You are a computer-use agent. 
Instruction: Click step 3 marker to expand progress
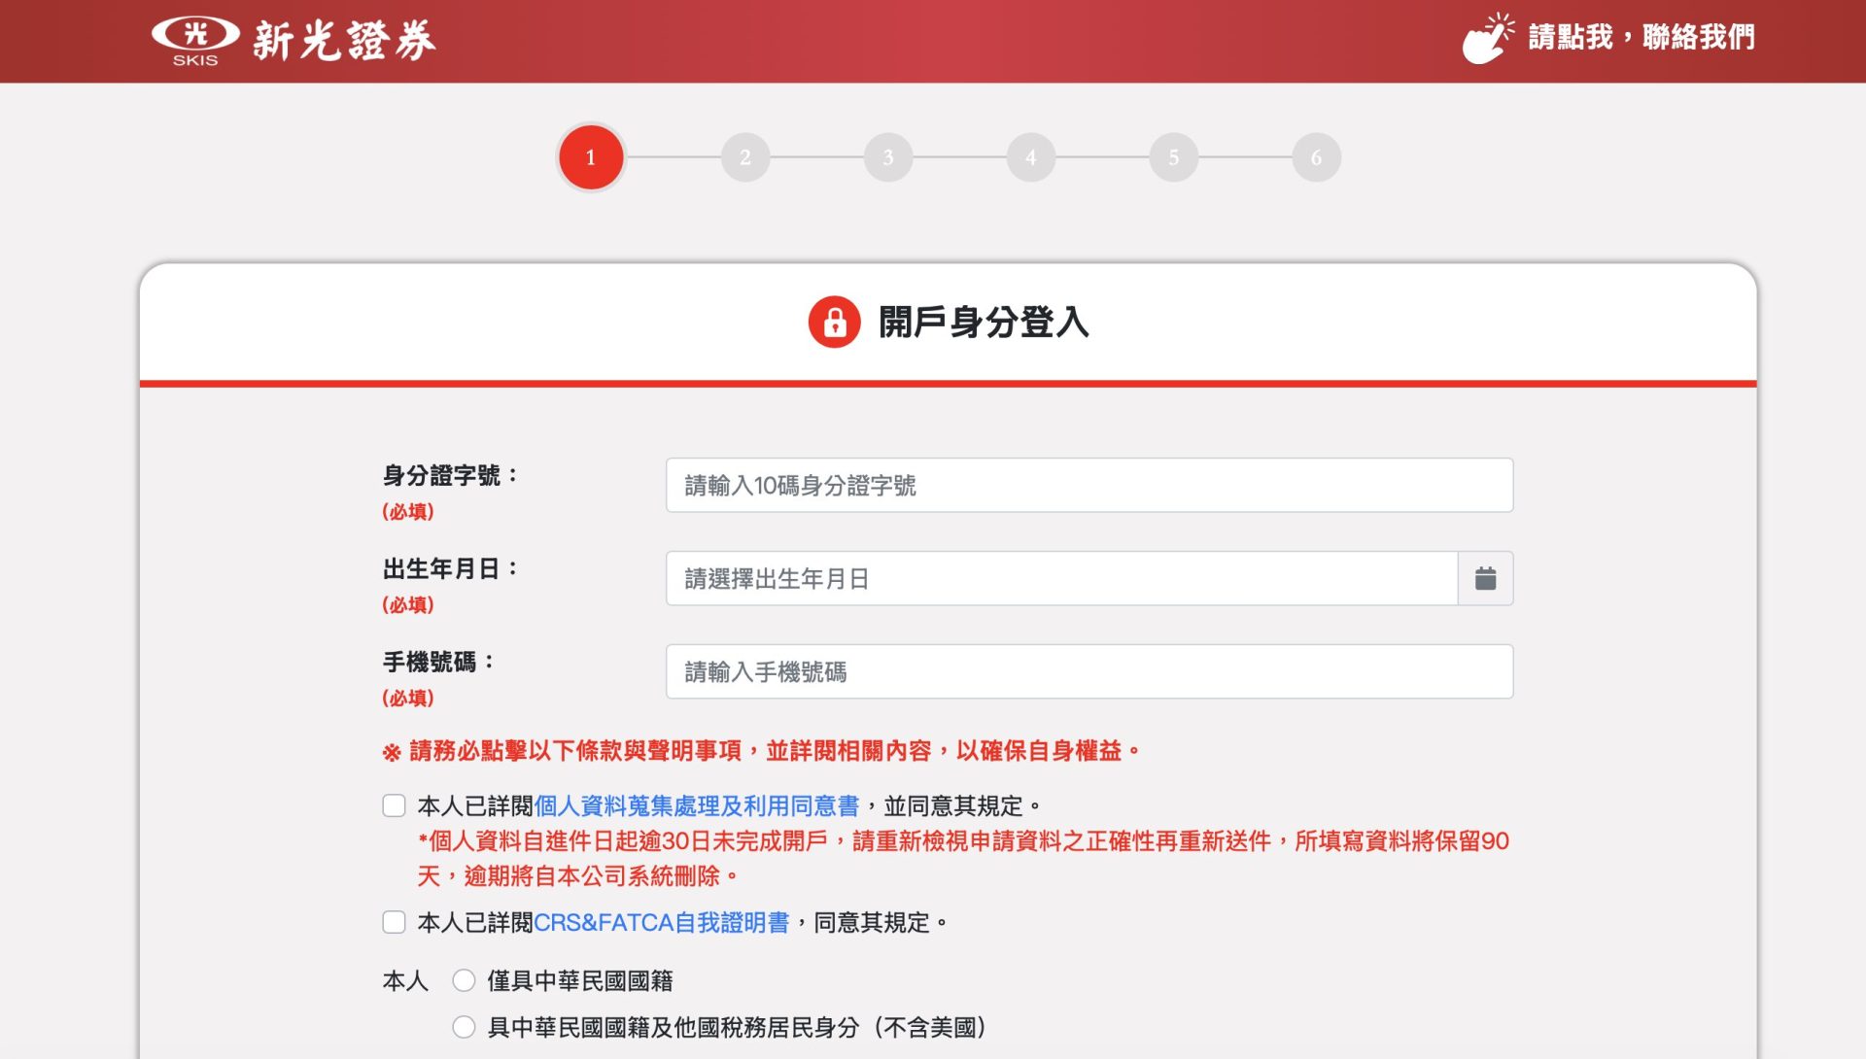(888, 156)
